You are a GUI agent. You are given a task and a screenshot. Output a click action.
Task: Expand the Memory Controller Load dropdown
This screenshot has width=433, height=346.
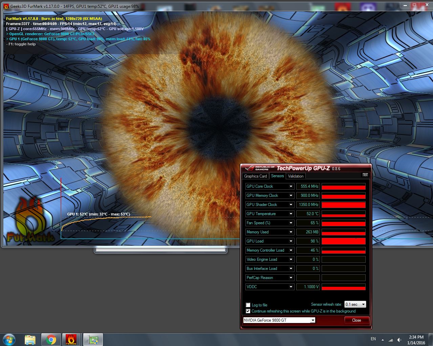(x=291, y=250)
